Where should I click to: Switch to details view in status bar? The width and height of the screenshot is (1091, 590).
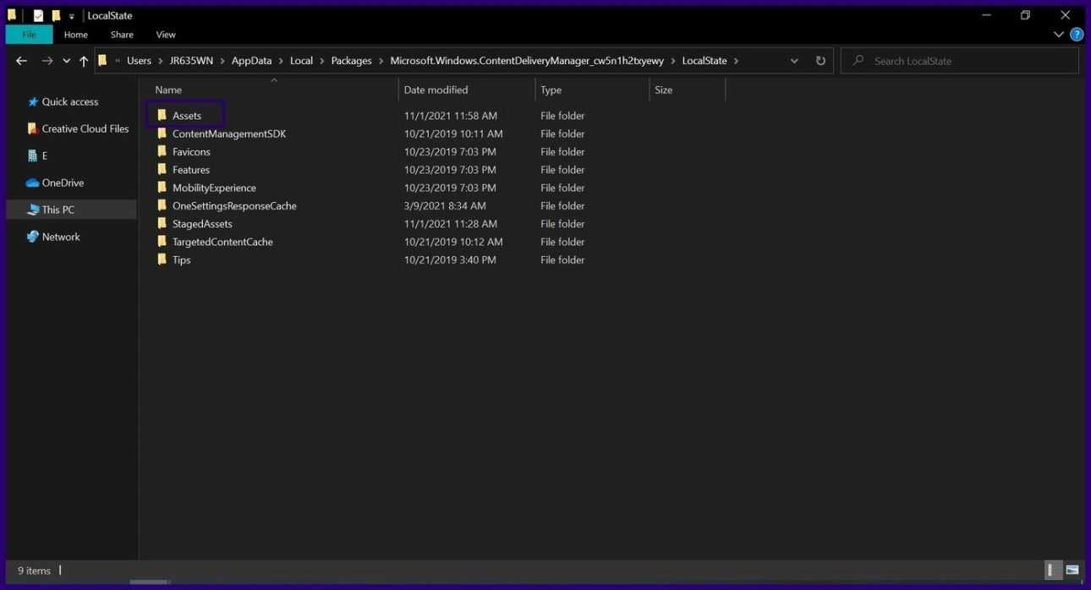click(1053, 571)
